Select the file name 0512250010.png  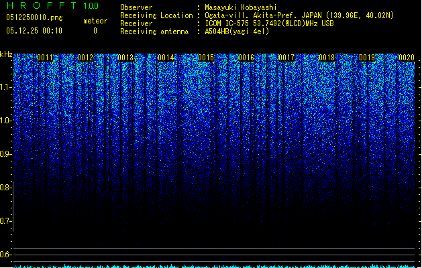tap(34, 18)
